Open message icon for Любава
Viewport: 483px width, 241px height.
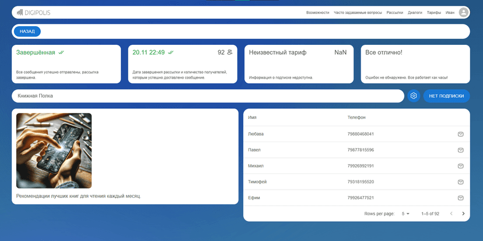pyautogui.click(x=461, y=134)
